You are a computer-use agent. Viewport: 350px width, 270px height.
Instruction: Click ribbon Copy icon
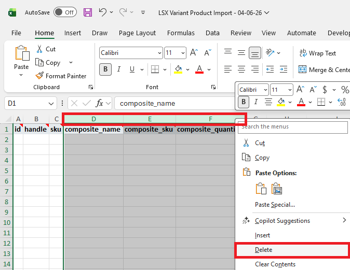[39, 62]
